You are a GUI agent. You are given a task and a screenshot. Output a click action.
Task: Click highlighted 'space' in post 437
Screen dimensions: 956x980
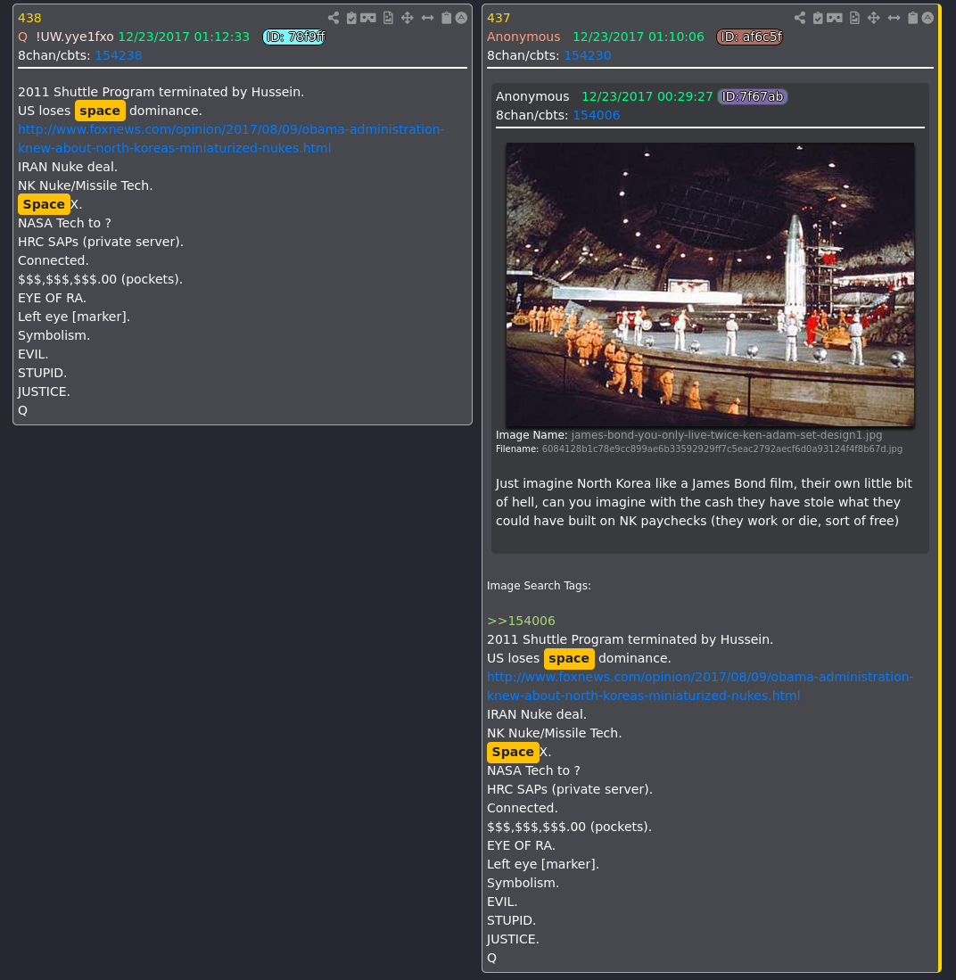pos(569,658)
